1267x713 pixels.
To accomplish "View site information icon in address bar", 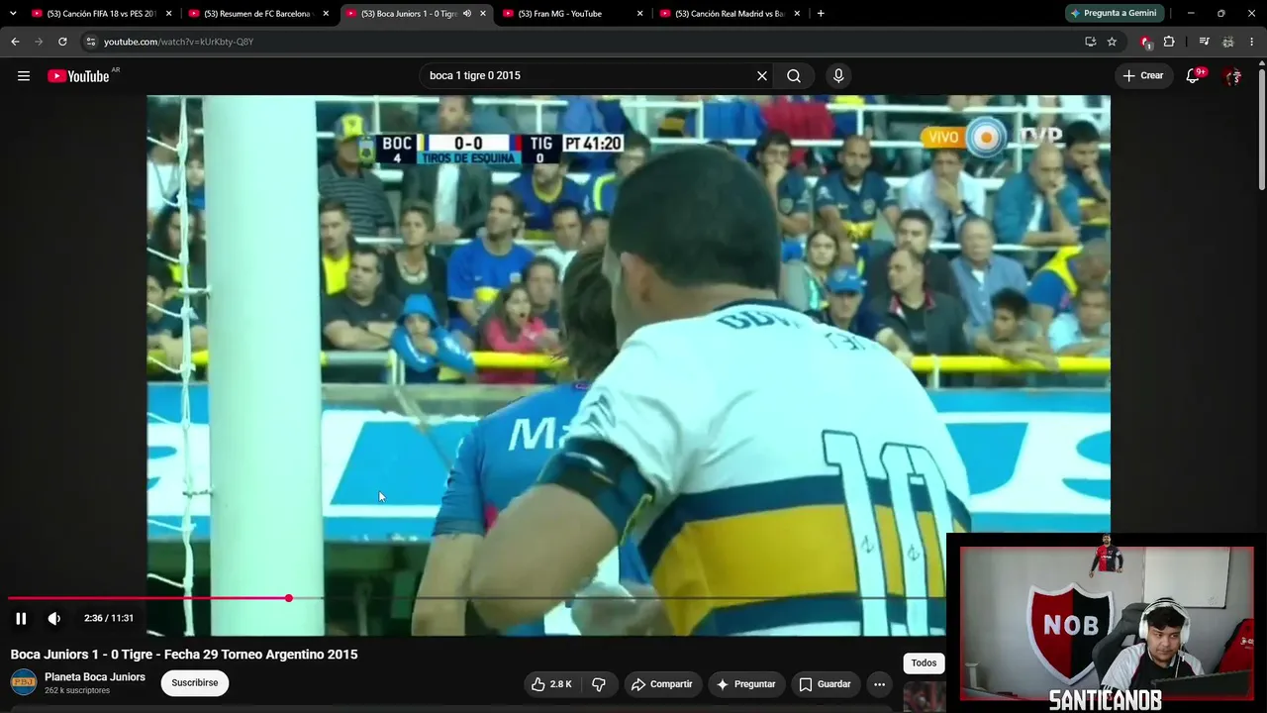I will (x=90, y=42).
